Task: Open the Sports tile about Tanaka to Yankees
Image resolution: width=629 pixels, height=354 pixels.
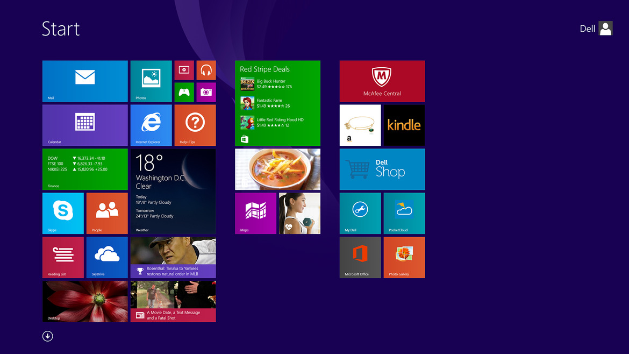Action: (x=173, y=257)
